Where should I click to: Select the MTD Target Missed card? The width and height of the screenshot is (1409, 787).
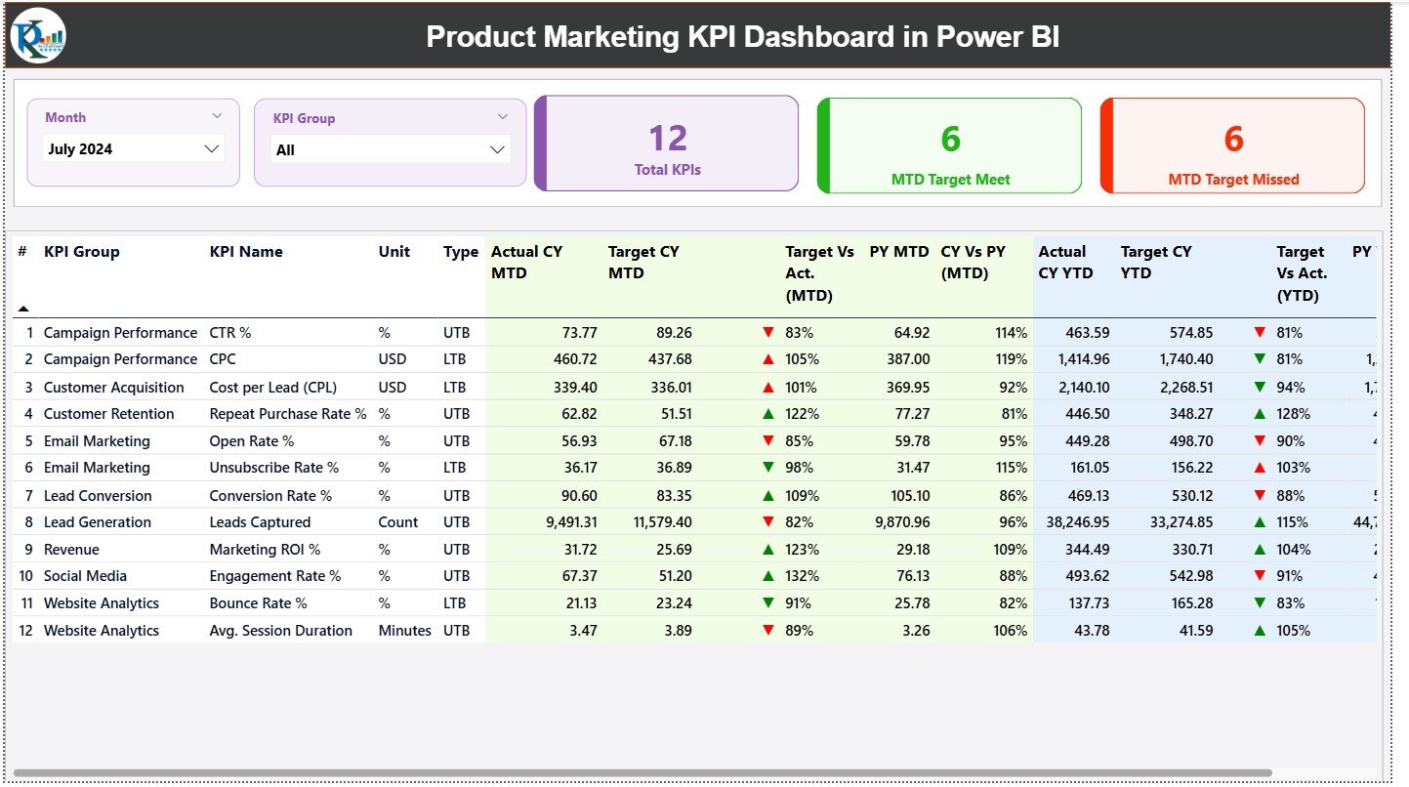[1231, 145]
